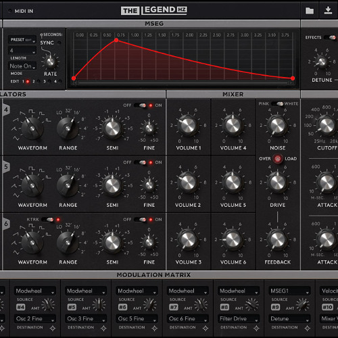Image resolution: width=338 pixels, height=338 pixels.
Task: Click the MSEG scrollbar right arrow
Action: (291, 83)
